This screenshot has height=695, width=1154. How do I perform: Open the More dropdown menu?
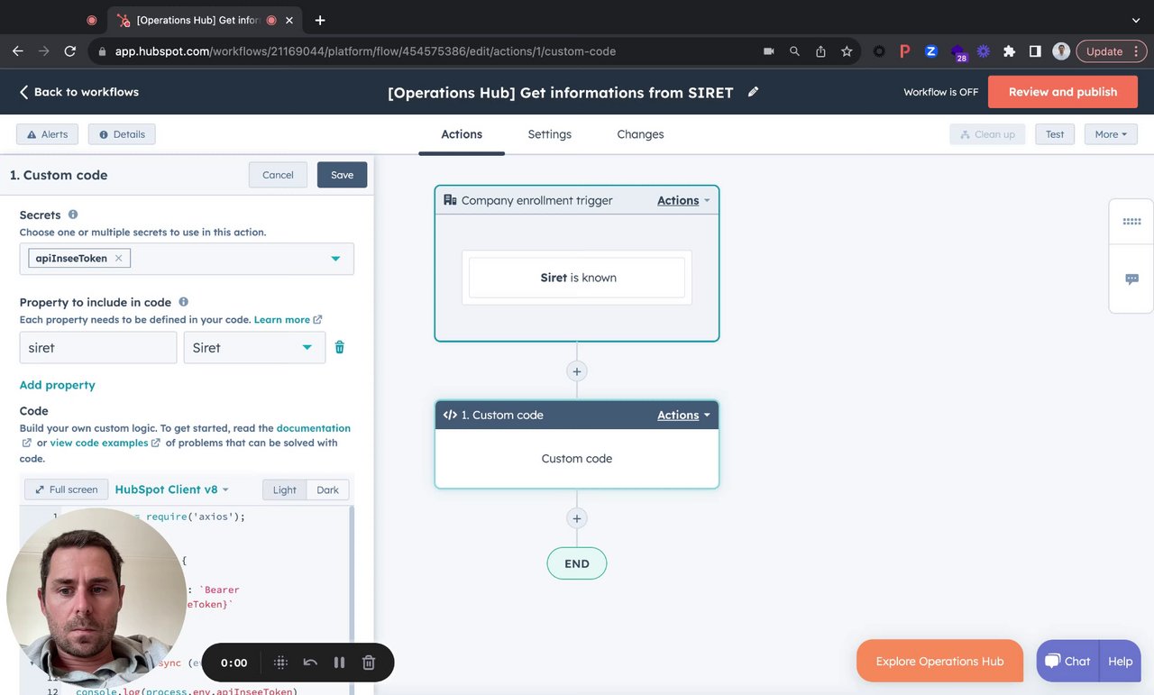click(1111, 134)
